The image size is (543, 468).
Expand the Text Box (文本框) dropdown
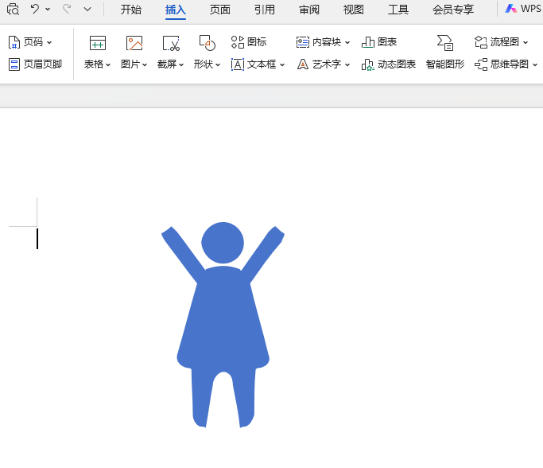coord(282,64)
